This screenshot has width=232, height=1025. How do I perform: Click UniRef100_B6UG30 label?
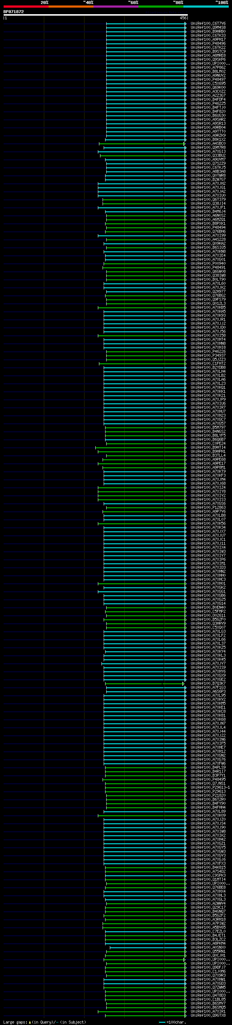coord(208,115)
